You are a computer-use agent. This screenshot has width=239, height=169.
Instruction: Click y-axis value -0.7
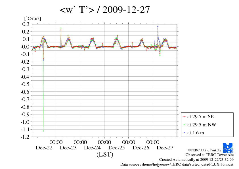tap(25, 99)
